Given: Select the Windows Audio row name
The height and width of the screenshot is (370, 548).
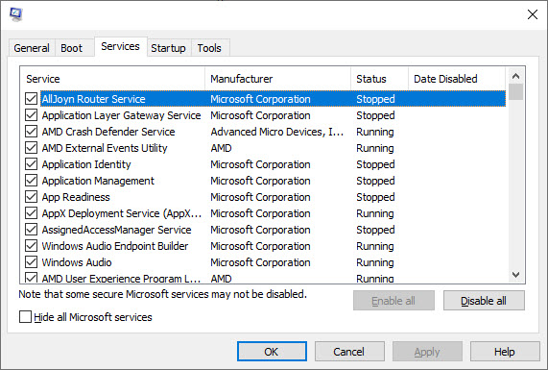Looking at the screenshot, I should tap(77, 262).
